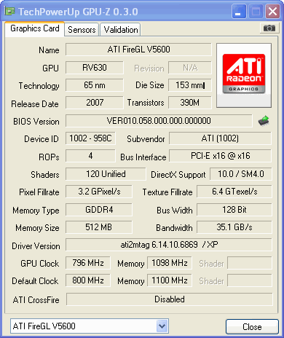
Task: Click the "Subvendor" label
Action: (146, 139)
